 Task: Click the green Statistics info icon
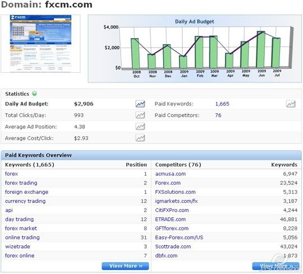[34, 94]
